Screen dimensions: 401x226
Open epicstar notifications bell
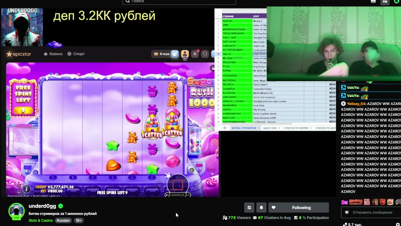(195, 54)
